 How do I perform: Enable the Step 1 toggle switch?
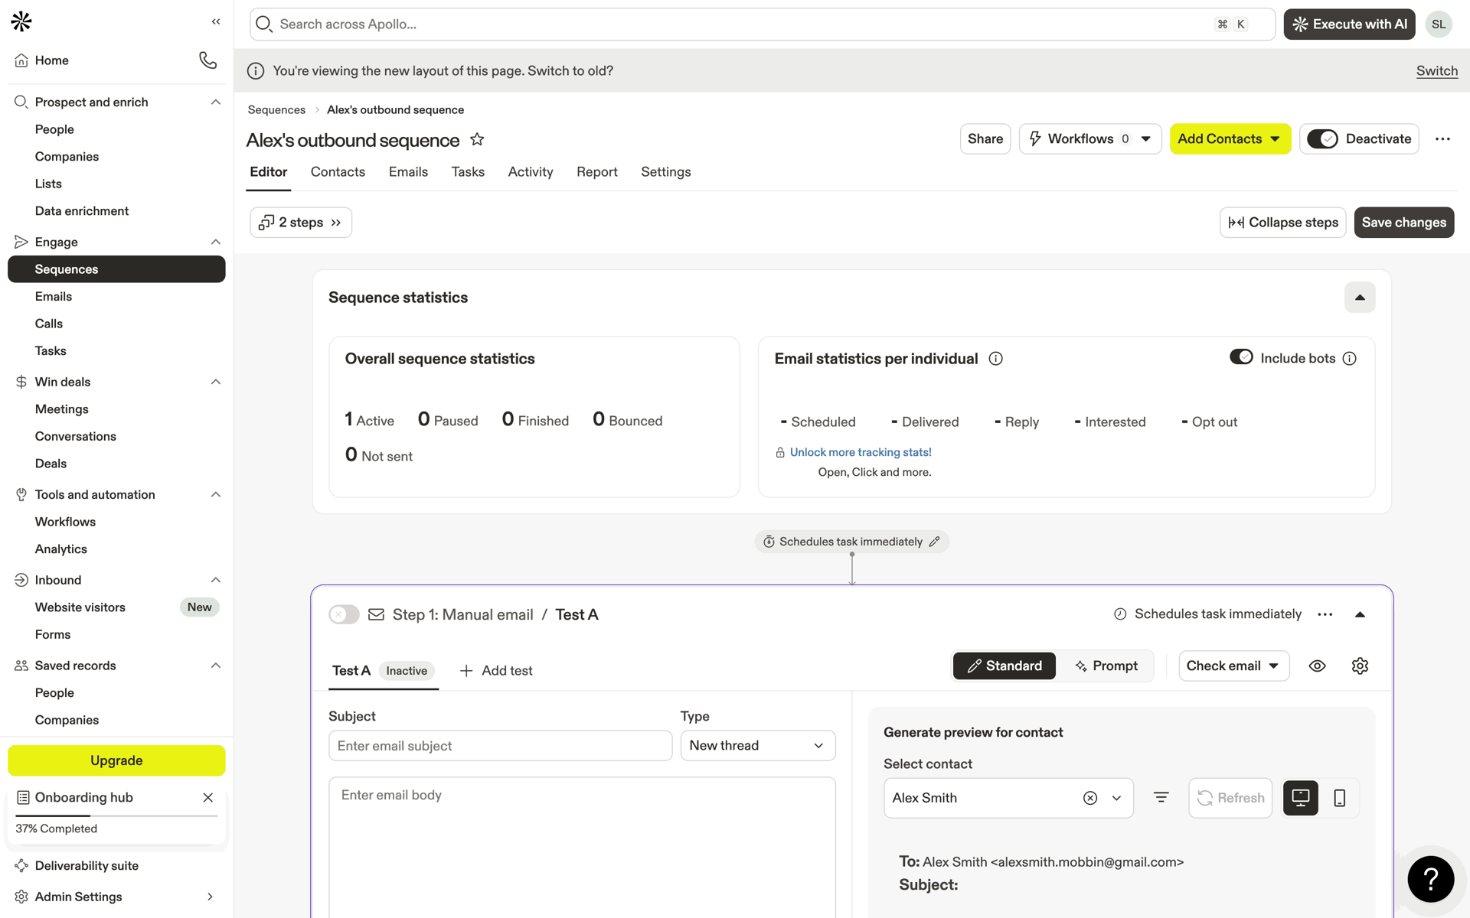344,615
